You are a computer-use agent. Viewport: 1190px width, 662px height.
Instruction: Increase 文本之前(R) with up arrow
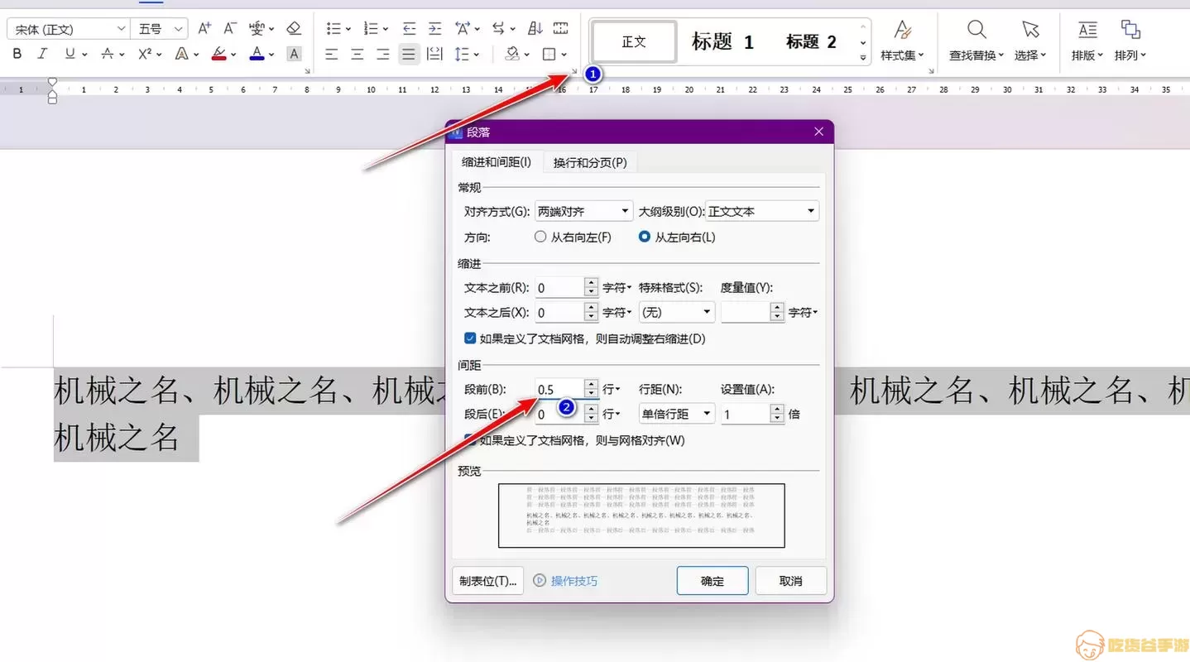point(591,283)
